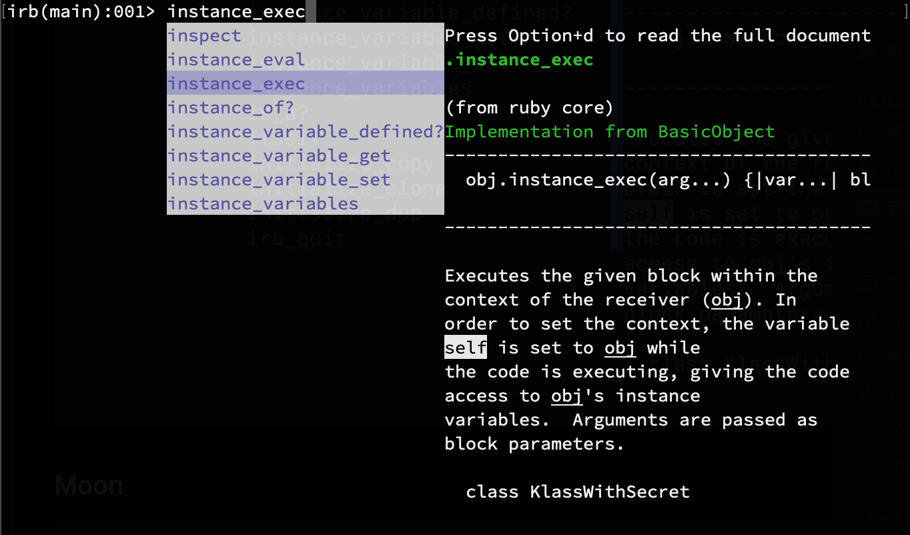Image resolution: width=910 pixels, height=535 pixels.
Task: Place cursor in the typed instance_exec input
Action: [x=236, y=11]
